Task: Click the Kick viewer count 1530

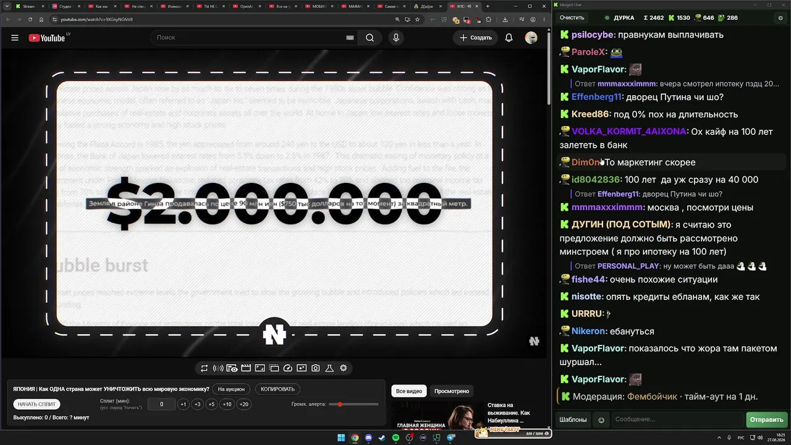Action: [679, 18]
